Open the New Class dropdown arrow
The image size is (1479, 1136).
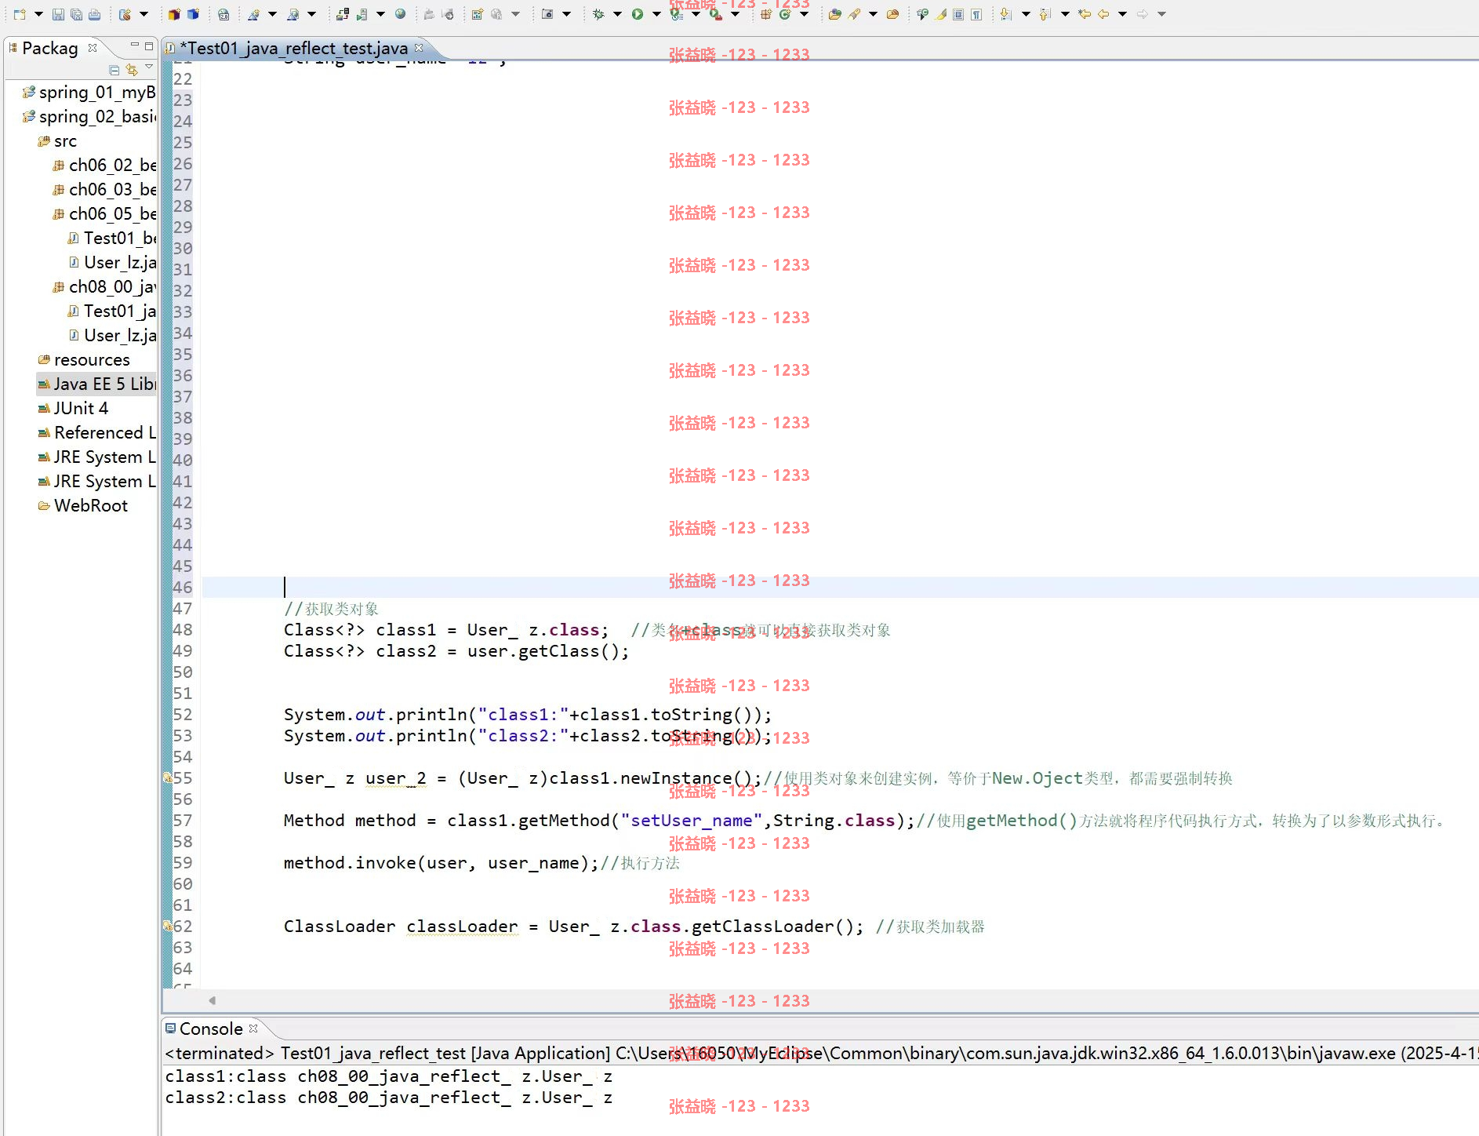803,14
